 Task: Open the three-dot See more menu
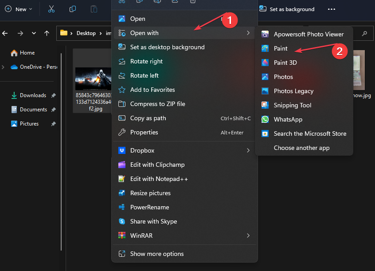pyautogui.click(x=332, y=9)
